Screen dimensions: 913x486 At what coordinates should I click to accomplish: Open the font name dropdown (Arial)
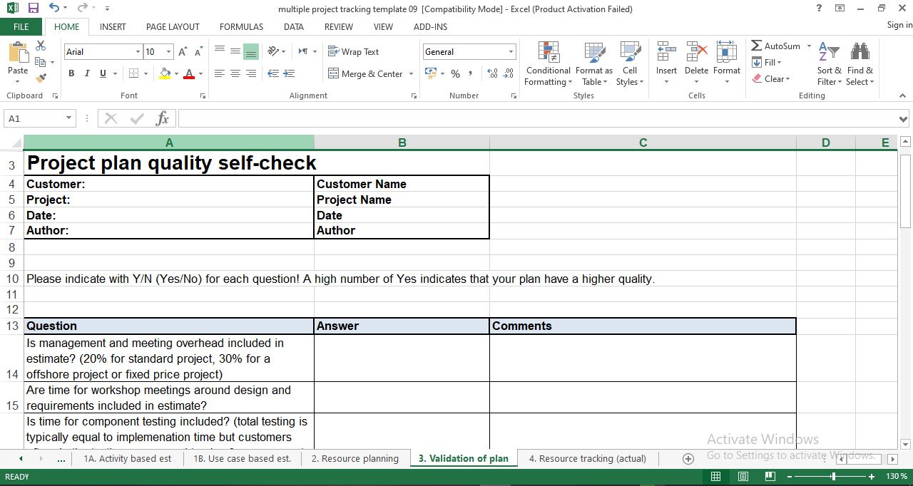(138, 51)
